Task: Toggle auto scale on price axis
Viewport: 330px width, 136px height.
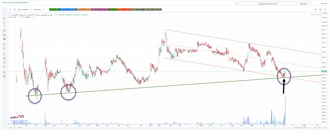Action: [x=319, y=128]
